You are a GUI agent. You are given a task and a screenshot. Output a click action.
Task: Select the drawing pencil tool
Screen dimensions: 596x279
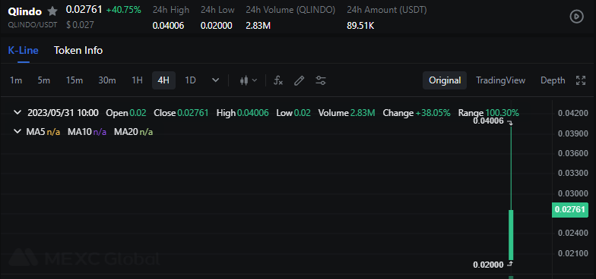click(x=300, y=80)
